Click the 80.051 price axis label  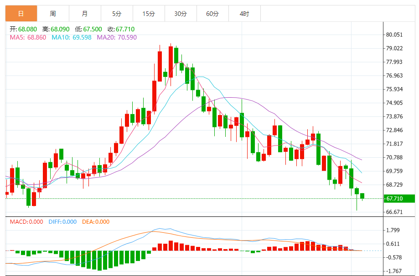coord(394,35)
